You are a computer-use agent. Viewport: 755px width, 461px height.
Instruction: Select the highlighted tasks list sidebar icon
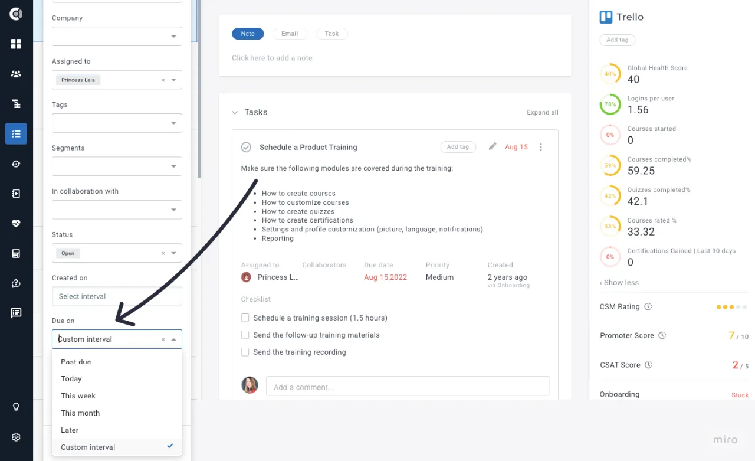[x=16, y=134]
